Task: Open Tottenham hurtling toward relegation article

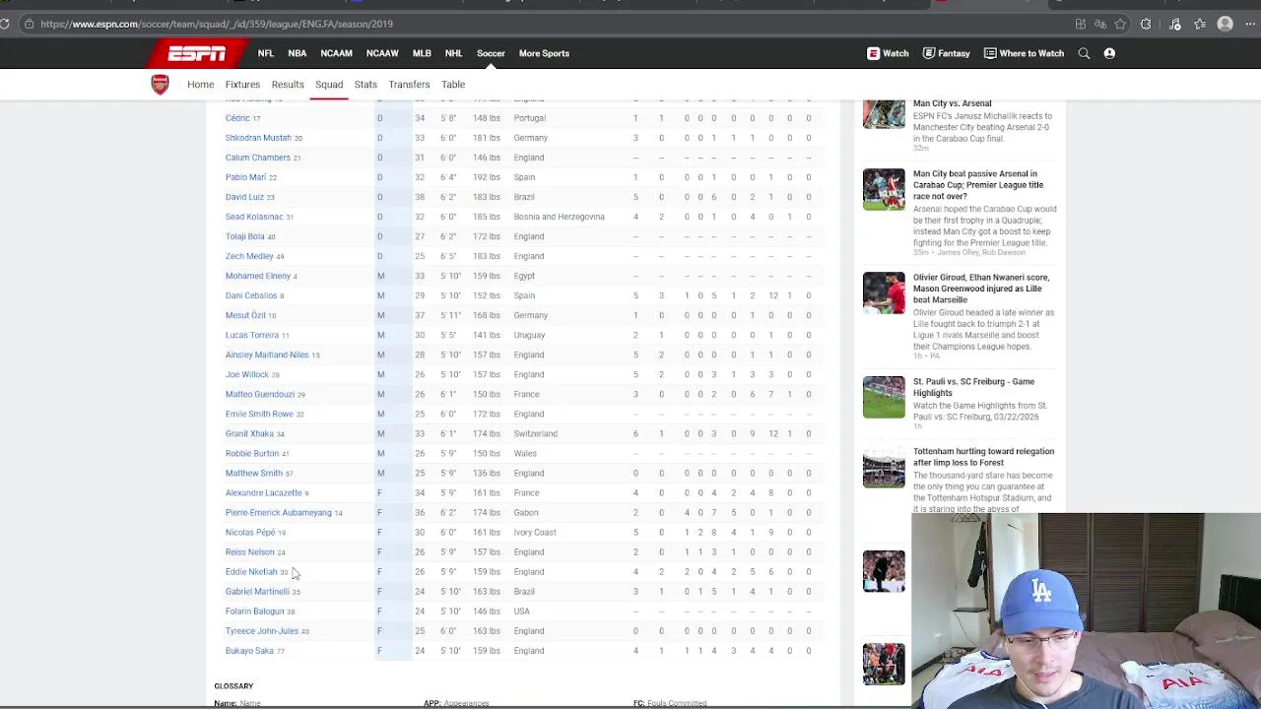Action: 983,457
